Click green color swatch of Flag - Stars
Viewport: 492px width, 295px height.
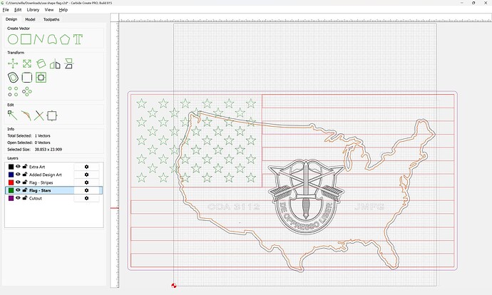11,190
